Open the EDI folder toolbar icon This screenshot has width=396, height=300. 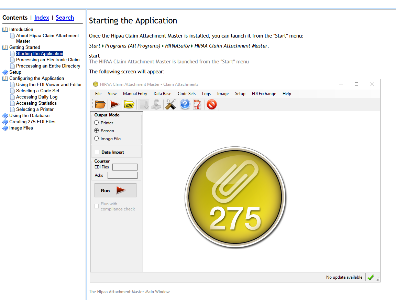coord(129,104)
